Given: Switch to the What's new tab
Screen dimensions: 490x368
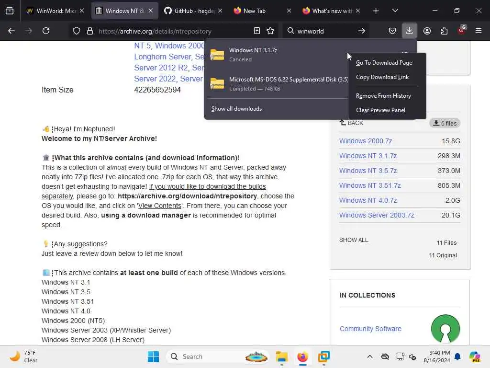Looking at the screenshot, I should tap(331, 11).
